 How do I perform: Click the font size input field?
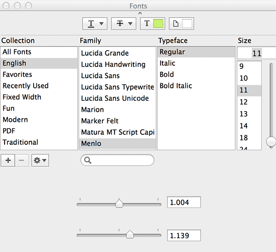[256, 53]
